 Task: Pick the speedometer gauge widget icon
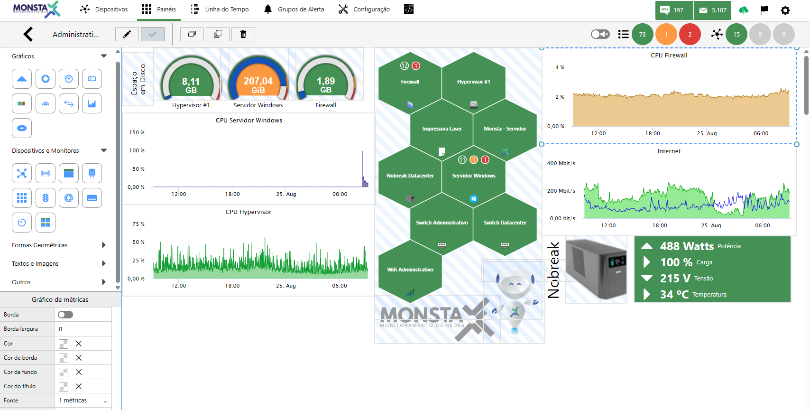(x=69, y=79)
